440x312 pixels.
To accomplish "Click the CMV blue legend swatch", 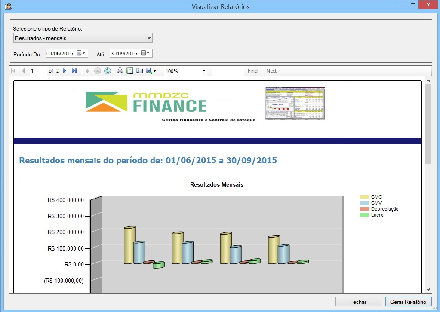I will pyautogui.click(x=364, y=203).
